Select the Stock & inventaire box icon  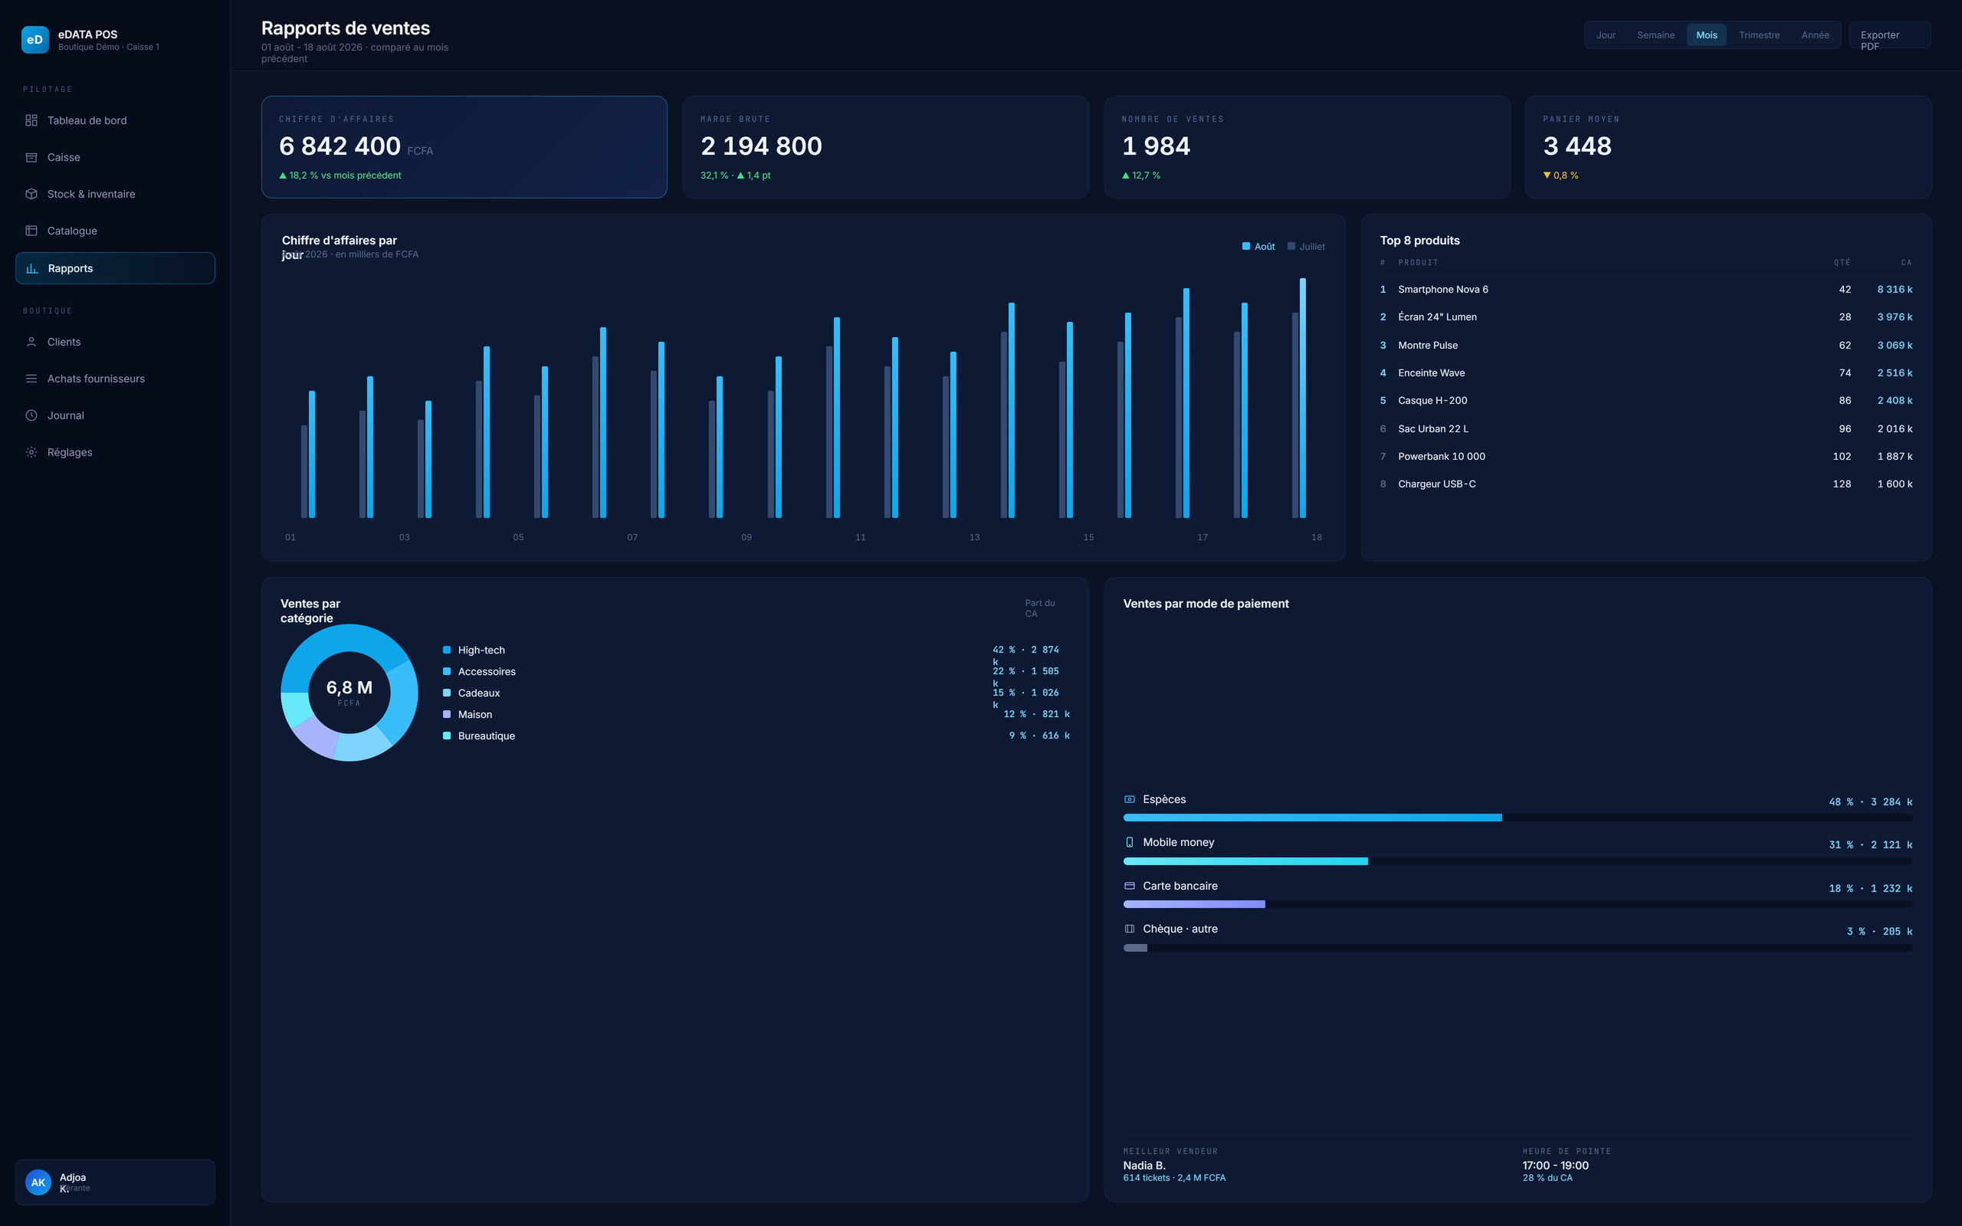coord(31,194)
